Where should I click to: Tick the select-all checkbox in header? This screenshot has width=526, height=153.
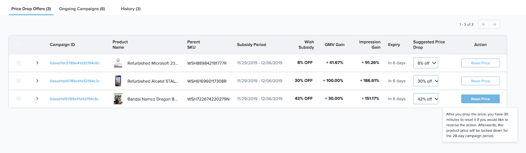[19, 45]
